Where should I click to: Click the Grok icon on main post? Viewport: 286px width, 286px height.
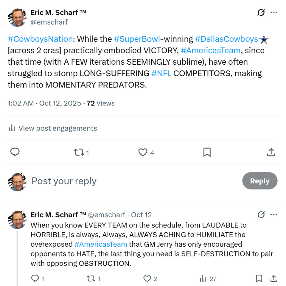coord(261,13)
